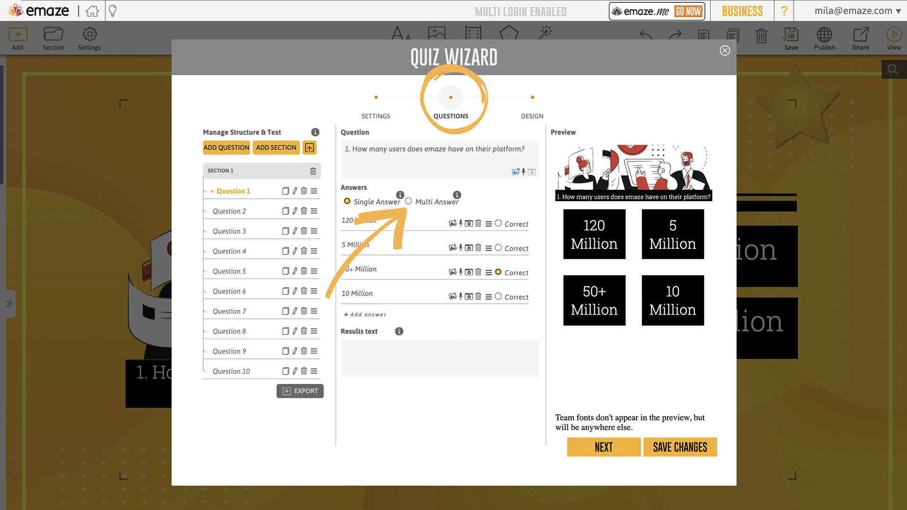Image resolution: width=907 pixels, height=510 pixels.
Task: Click the Add Question button
Action: [226, 148]
